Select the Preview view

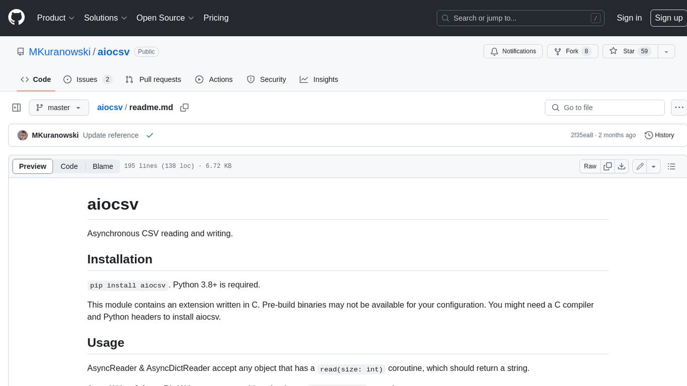(33, 166)
